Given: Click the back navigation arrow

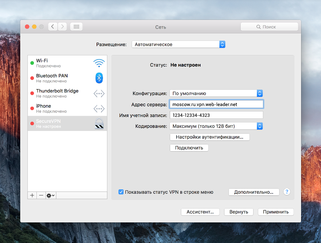Looking at the screenshot, I should coord(53,26).
